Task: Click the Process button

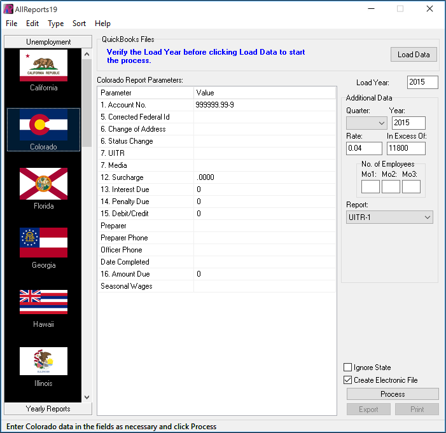Action: click(393, 394)
